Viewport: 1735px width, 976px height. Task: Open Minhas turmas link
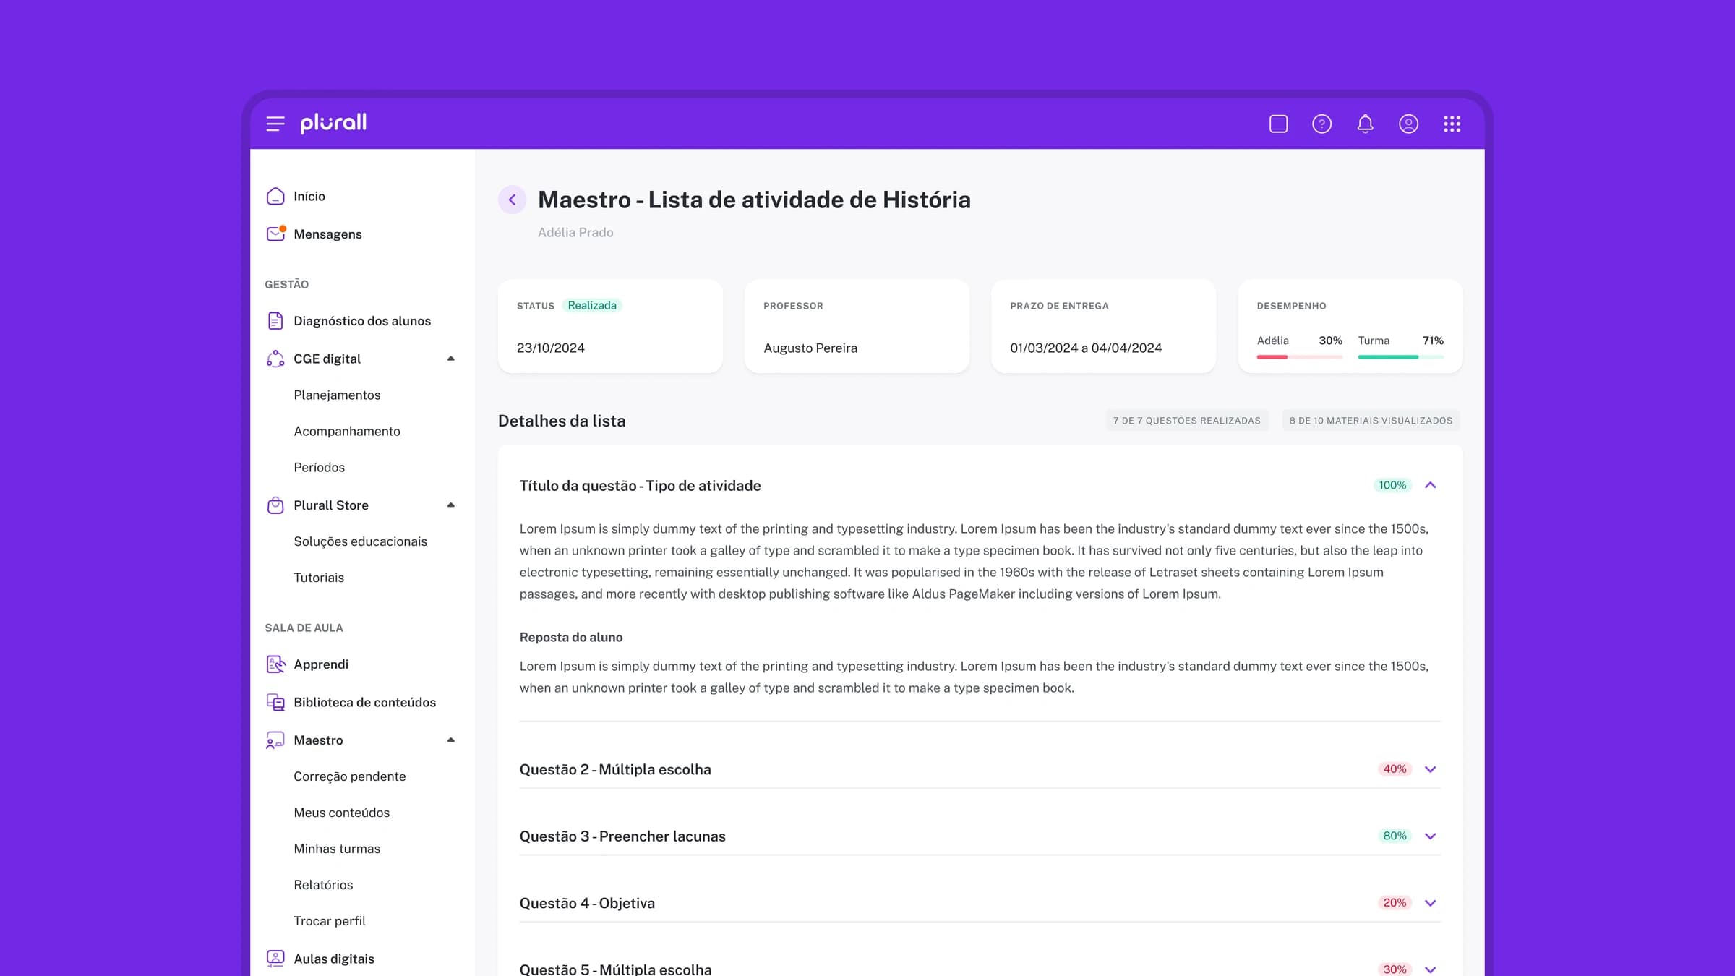coord(337,849)
